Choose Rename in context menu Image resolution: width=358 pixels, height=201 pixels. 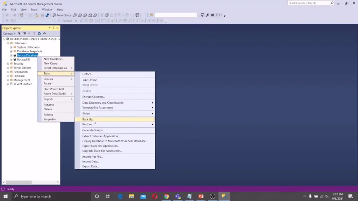click(56, 105)
